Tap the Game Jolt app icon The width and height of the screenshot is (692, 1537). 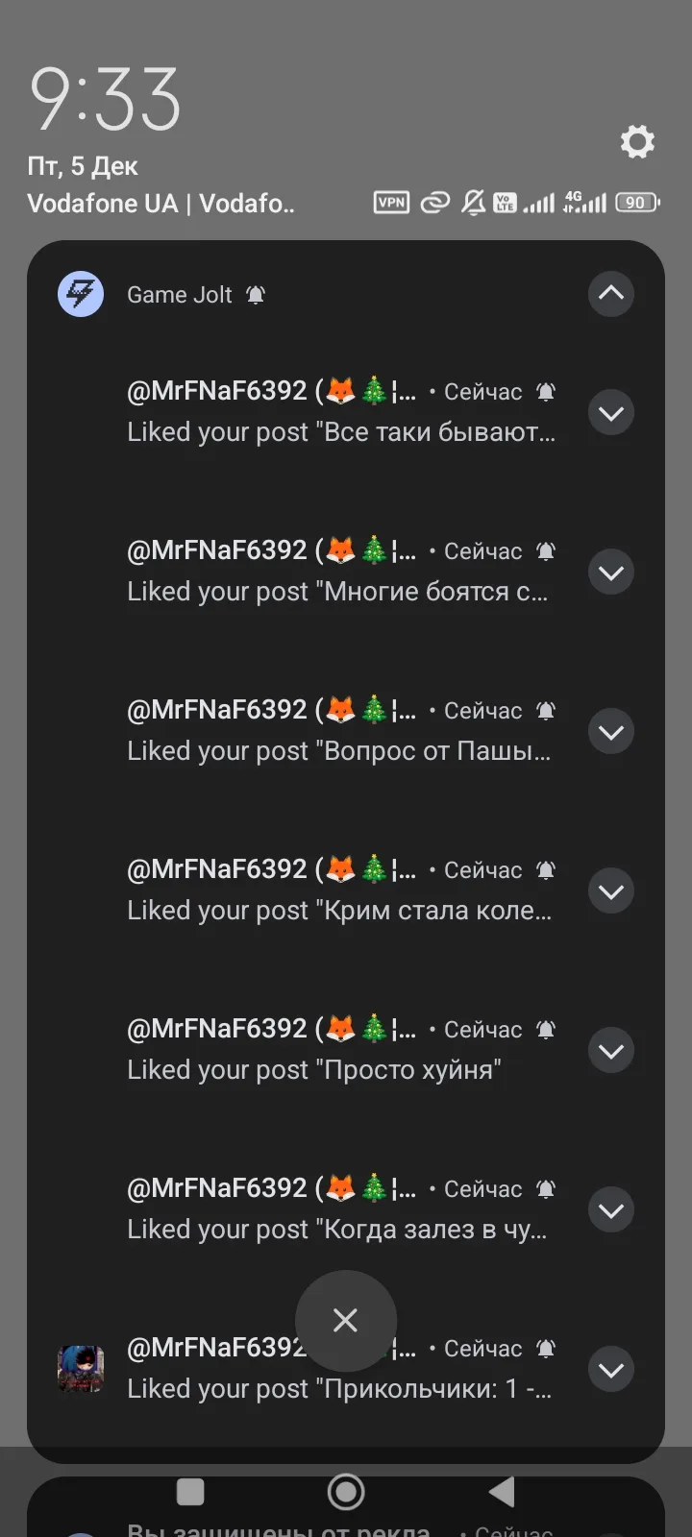(x=81, y=294)
